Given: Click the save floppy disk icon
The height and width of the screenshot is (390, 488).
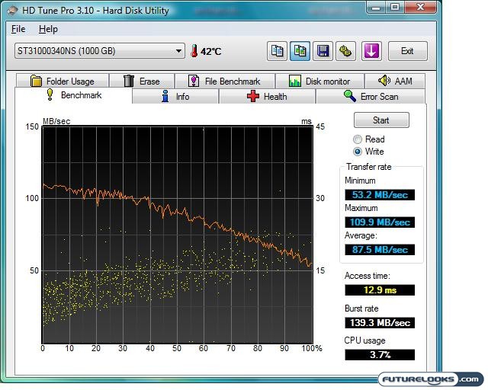Looking at the screenshot, I should 323,51.
